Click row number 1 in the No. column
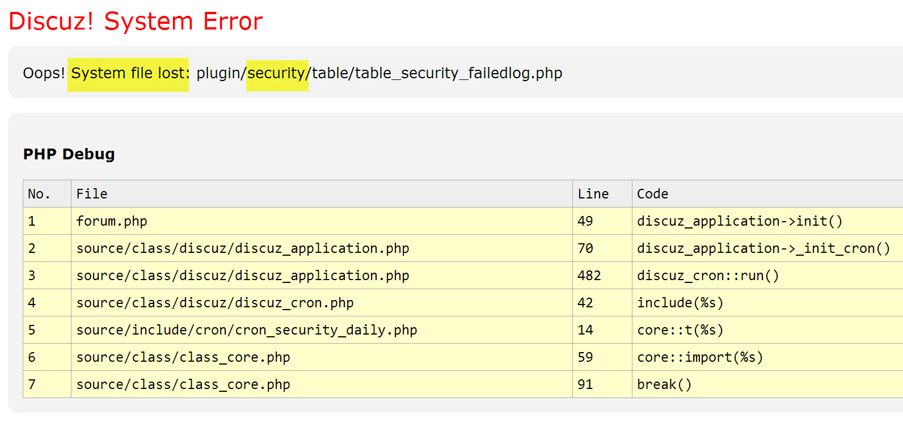The height and width of the screenshot is (423, 903). (32, 221)
